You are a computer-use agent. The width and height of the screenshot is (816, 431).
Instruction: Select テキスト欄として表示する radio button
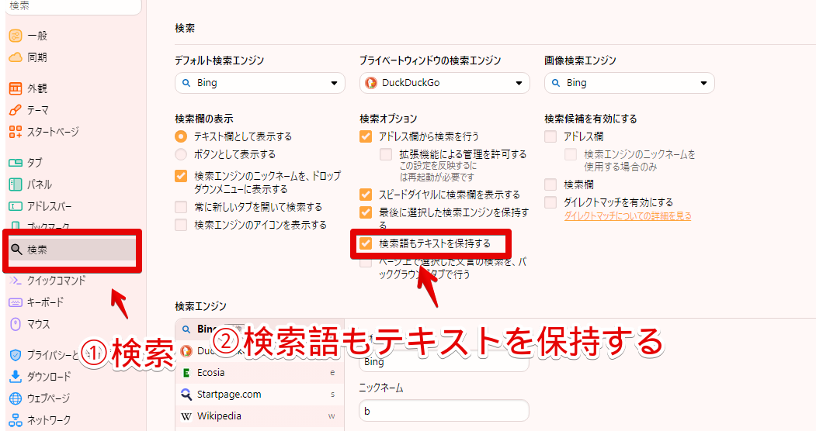[x=181, y=136]
